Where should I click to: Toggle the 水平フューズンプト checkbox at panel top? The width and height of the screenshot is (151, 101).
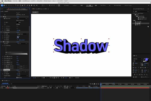[x=17, y=15]
